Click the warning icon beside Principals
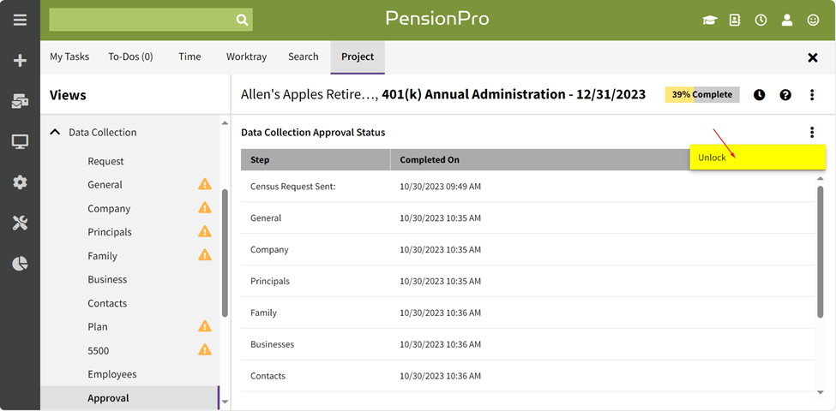 click(x=205, y=231)
